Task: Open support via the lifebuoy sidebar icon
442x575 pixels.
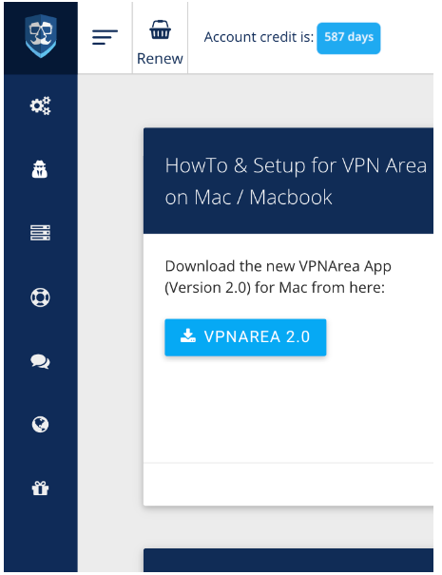Action: point(40,297)
